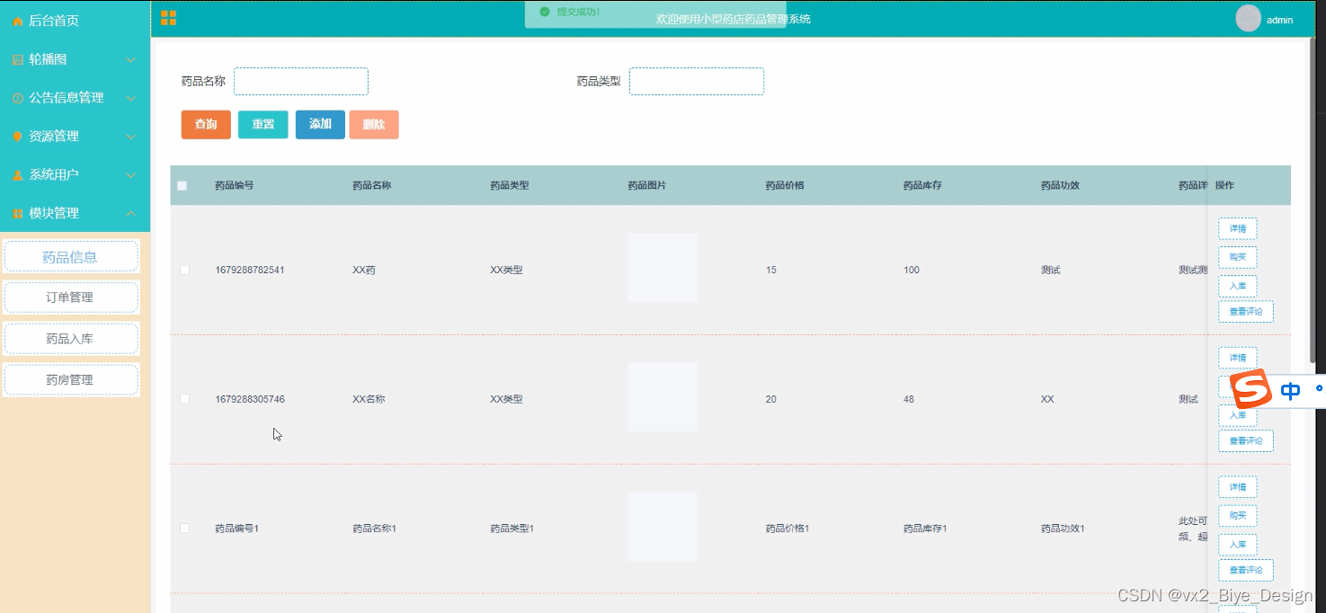
Task: Click the 药品编号 column header
Action: point(234,186)
